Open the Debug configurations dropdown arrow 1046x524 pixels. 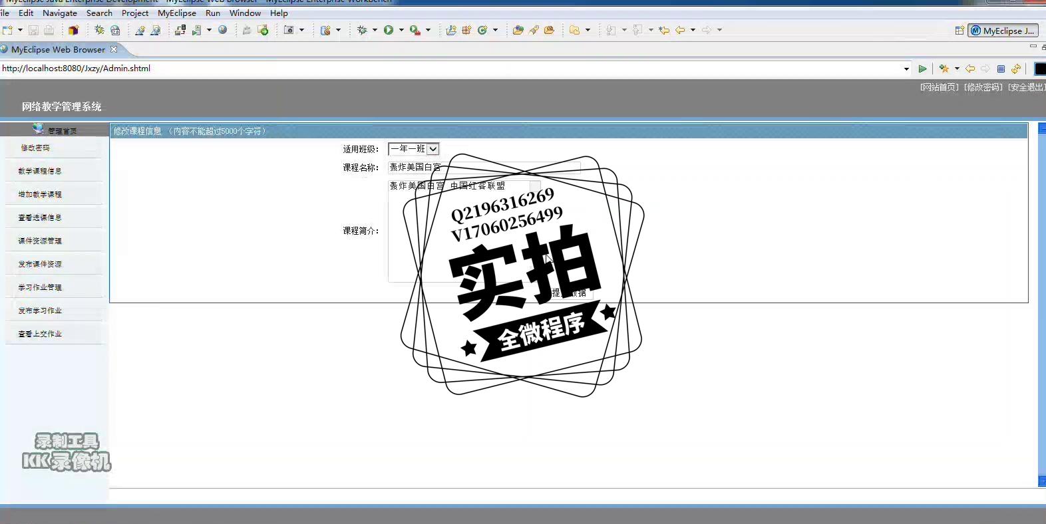click(375, 30)
